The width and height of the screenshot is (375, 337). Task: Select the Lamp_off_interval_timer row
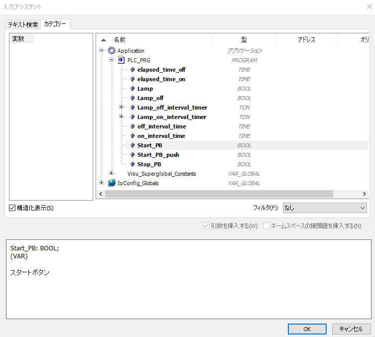[172, 108]
